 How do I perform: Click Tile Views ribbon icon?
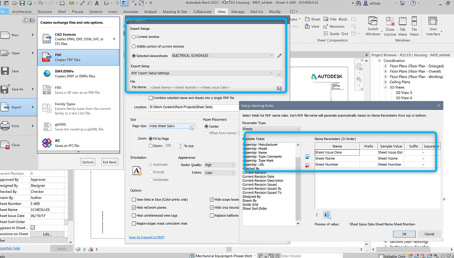click(414, 21)
